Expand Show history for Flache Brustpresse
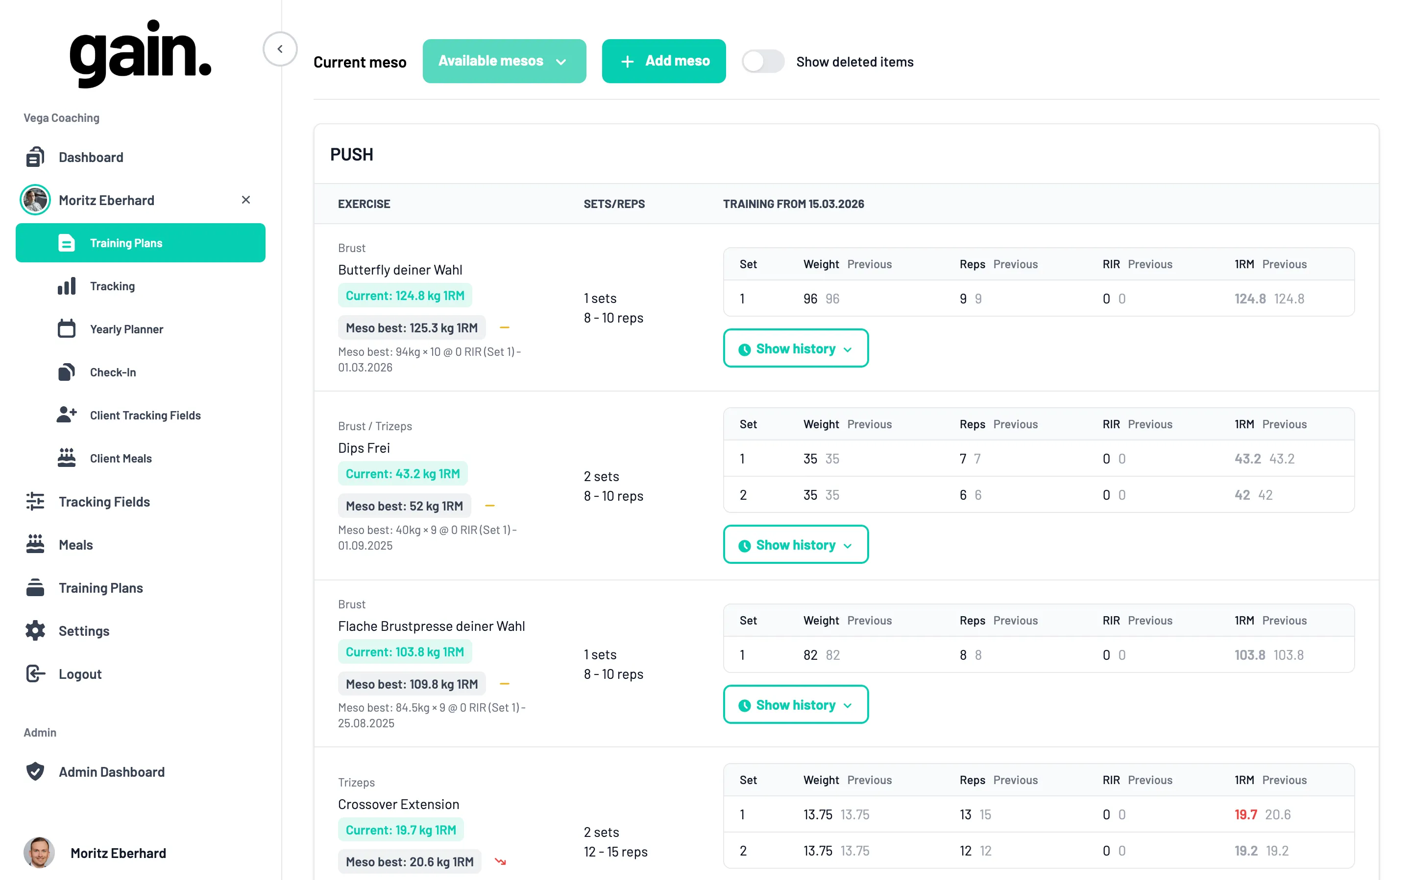The image size is (1411, 880). point(795,705)
